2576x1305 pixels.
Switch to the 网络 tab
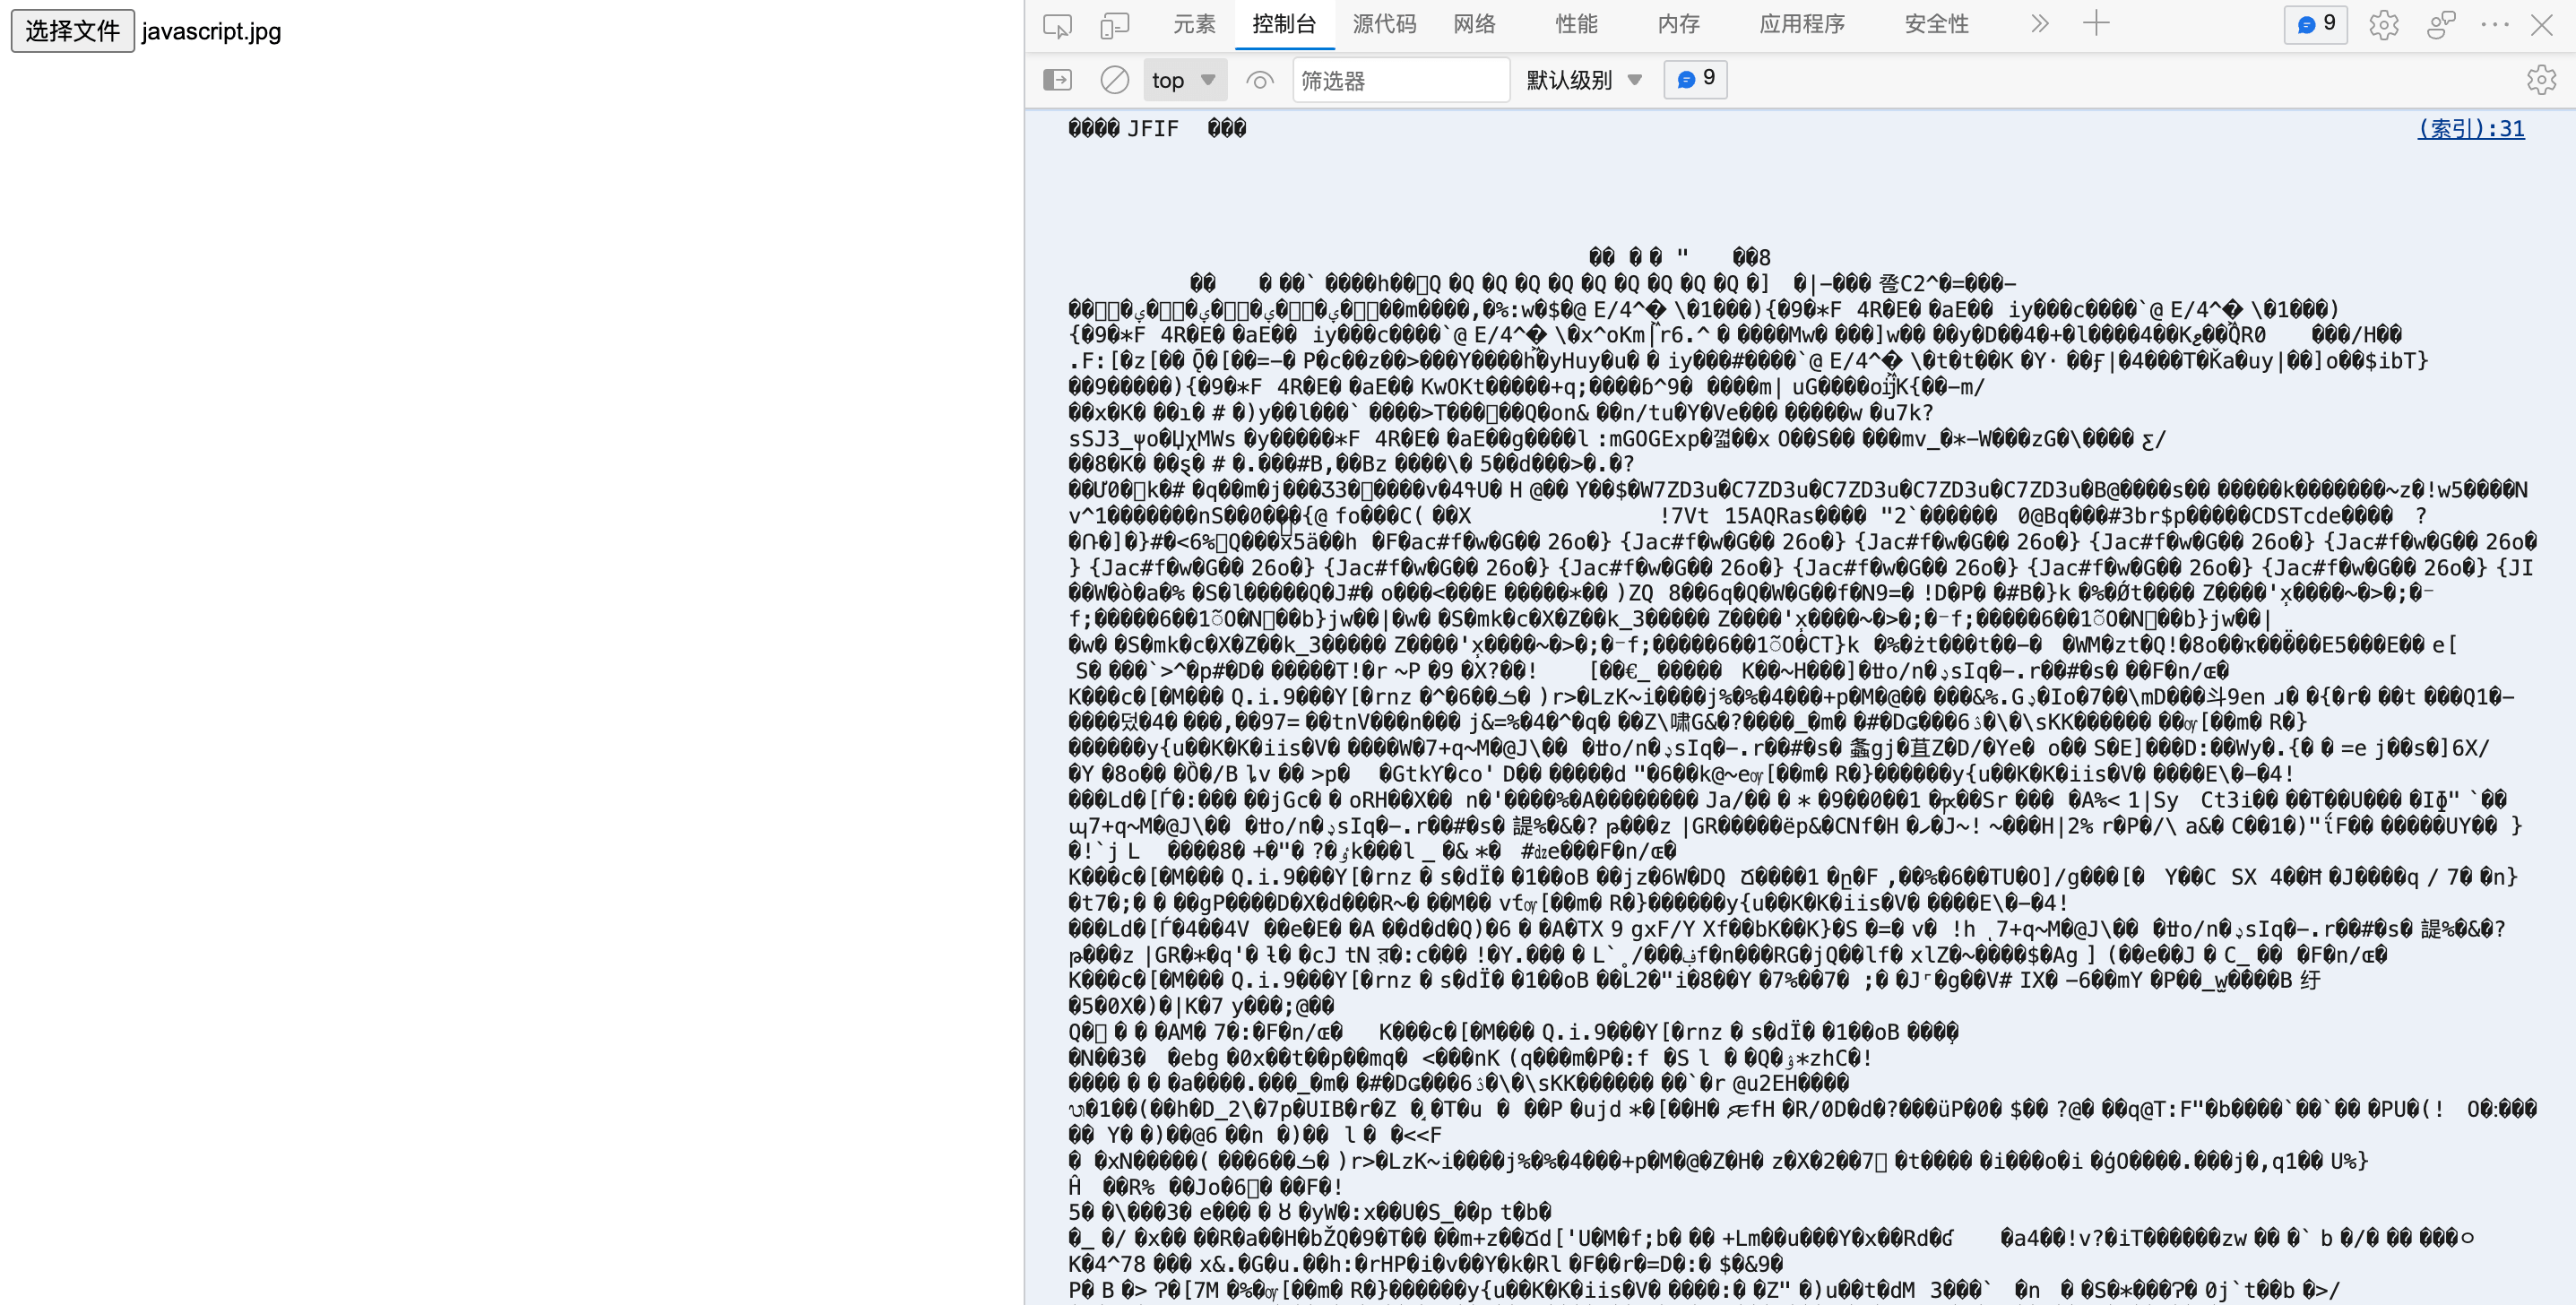(1474, 24)
